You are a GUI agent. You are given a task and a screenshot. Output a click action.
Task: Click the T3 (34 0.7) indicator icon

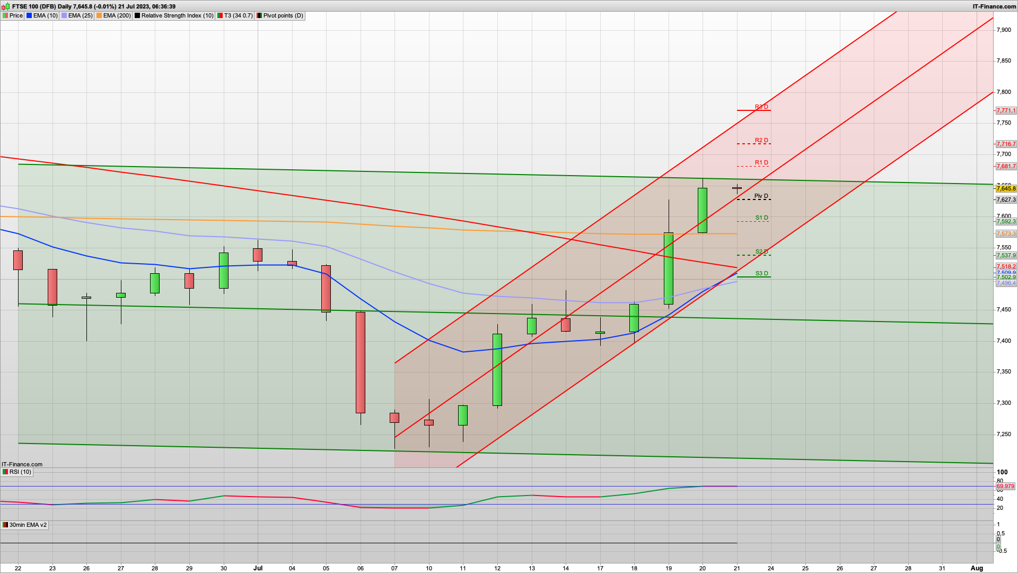220,15
